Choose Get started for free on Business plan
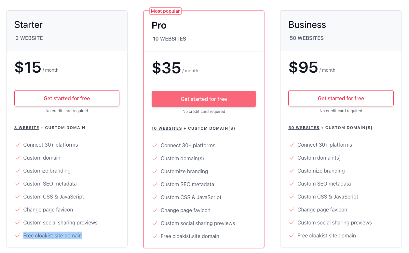Screen dimensions: 409x253 [341, 98]
